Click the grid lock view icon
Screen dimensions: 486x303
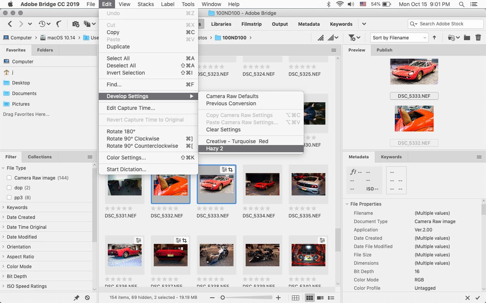point(295,298)
